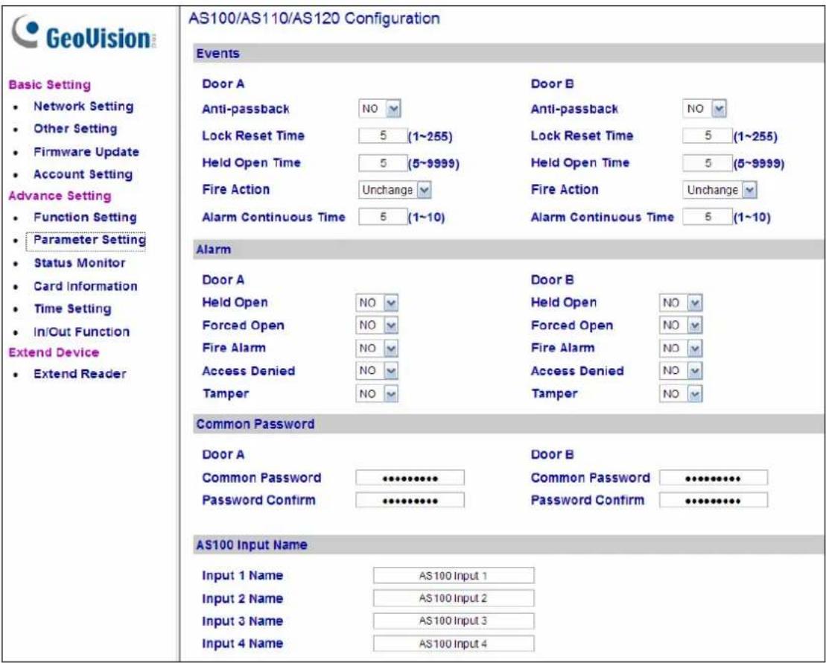This screenshot has width=826, height=663.
Task: Open Door A Fire Alarm dropdown
Action: pyautogui.click(x=377, y=349)
